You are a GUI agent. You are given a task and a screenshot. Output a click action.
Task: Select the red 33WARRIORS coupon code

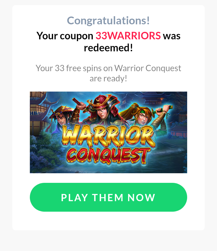point(128,35)
